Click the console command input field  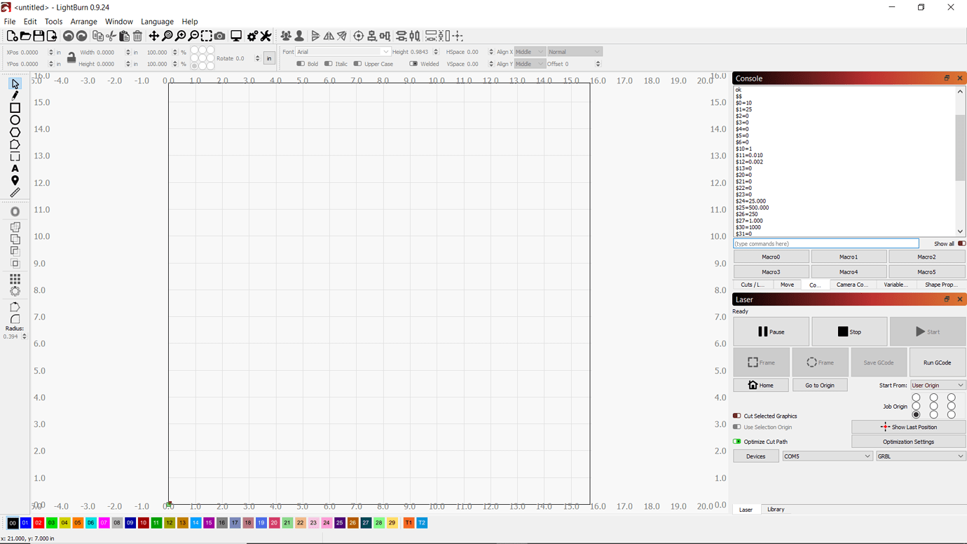tap(825, 244)
